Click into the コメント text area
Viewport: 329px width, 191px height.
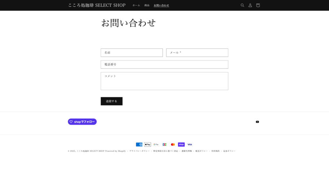click(164, 81)
